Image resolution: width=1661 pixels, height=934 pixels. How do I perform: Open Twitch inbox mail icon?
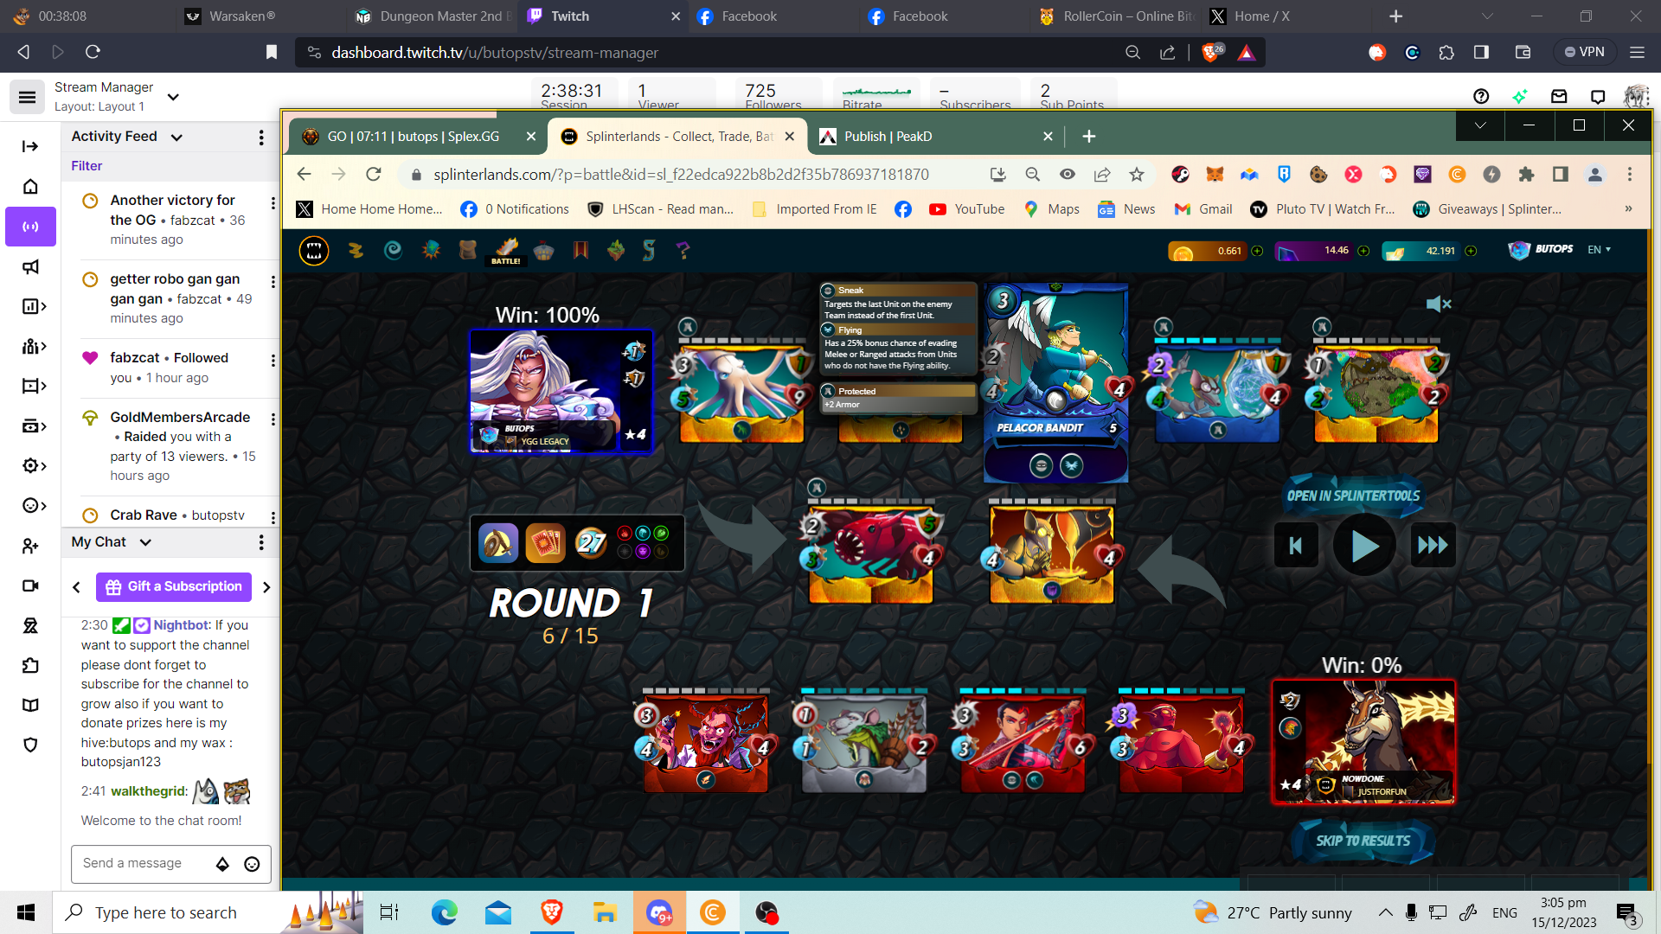pos(1559,96)
